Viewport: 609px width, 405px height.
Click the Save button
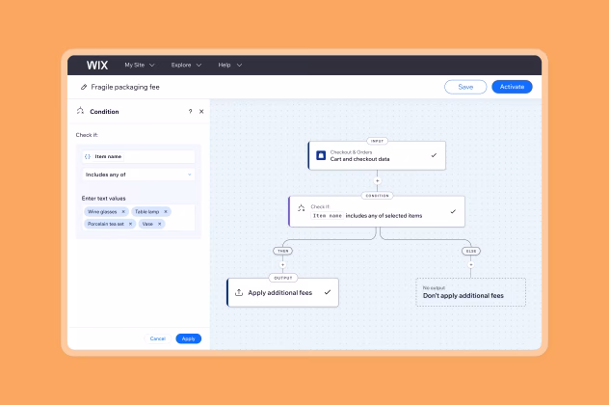pyautogui.click(x=465, y=87)
